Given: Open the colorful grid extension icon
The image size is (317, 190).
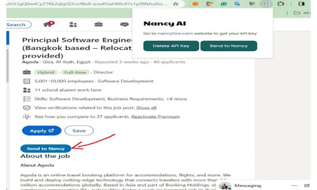Looking at the screenshot, I should [210, 3].
